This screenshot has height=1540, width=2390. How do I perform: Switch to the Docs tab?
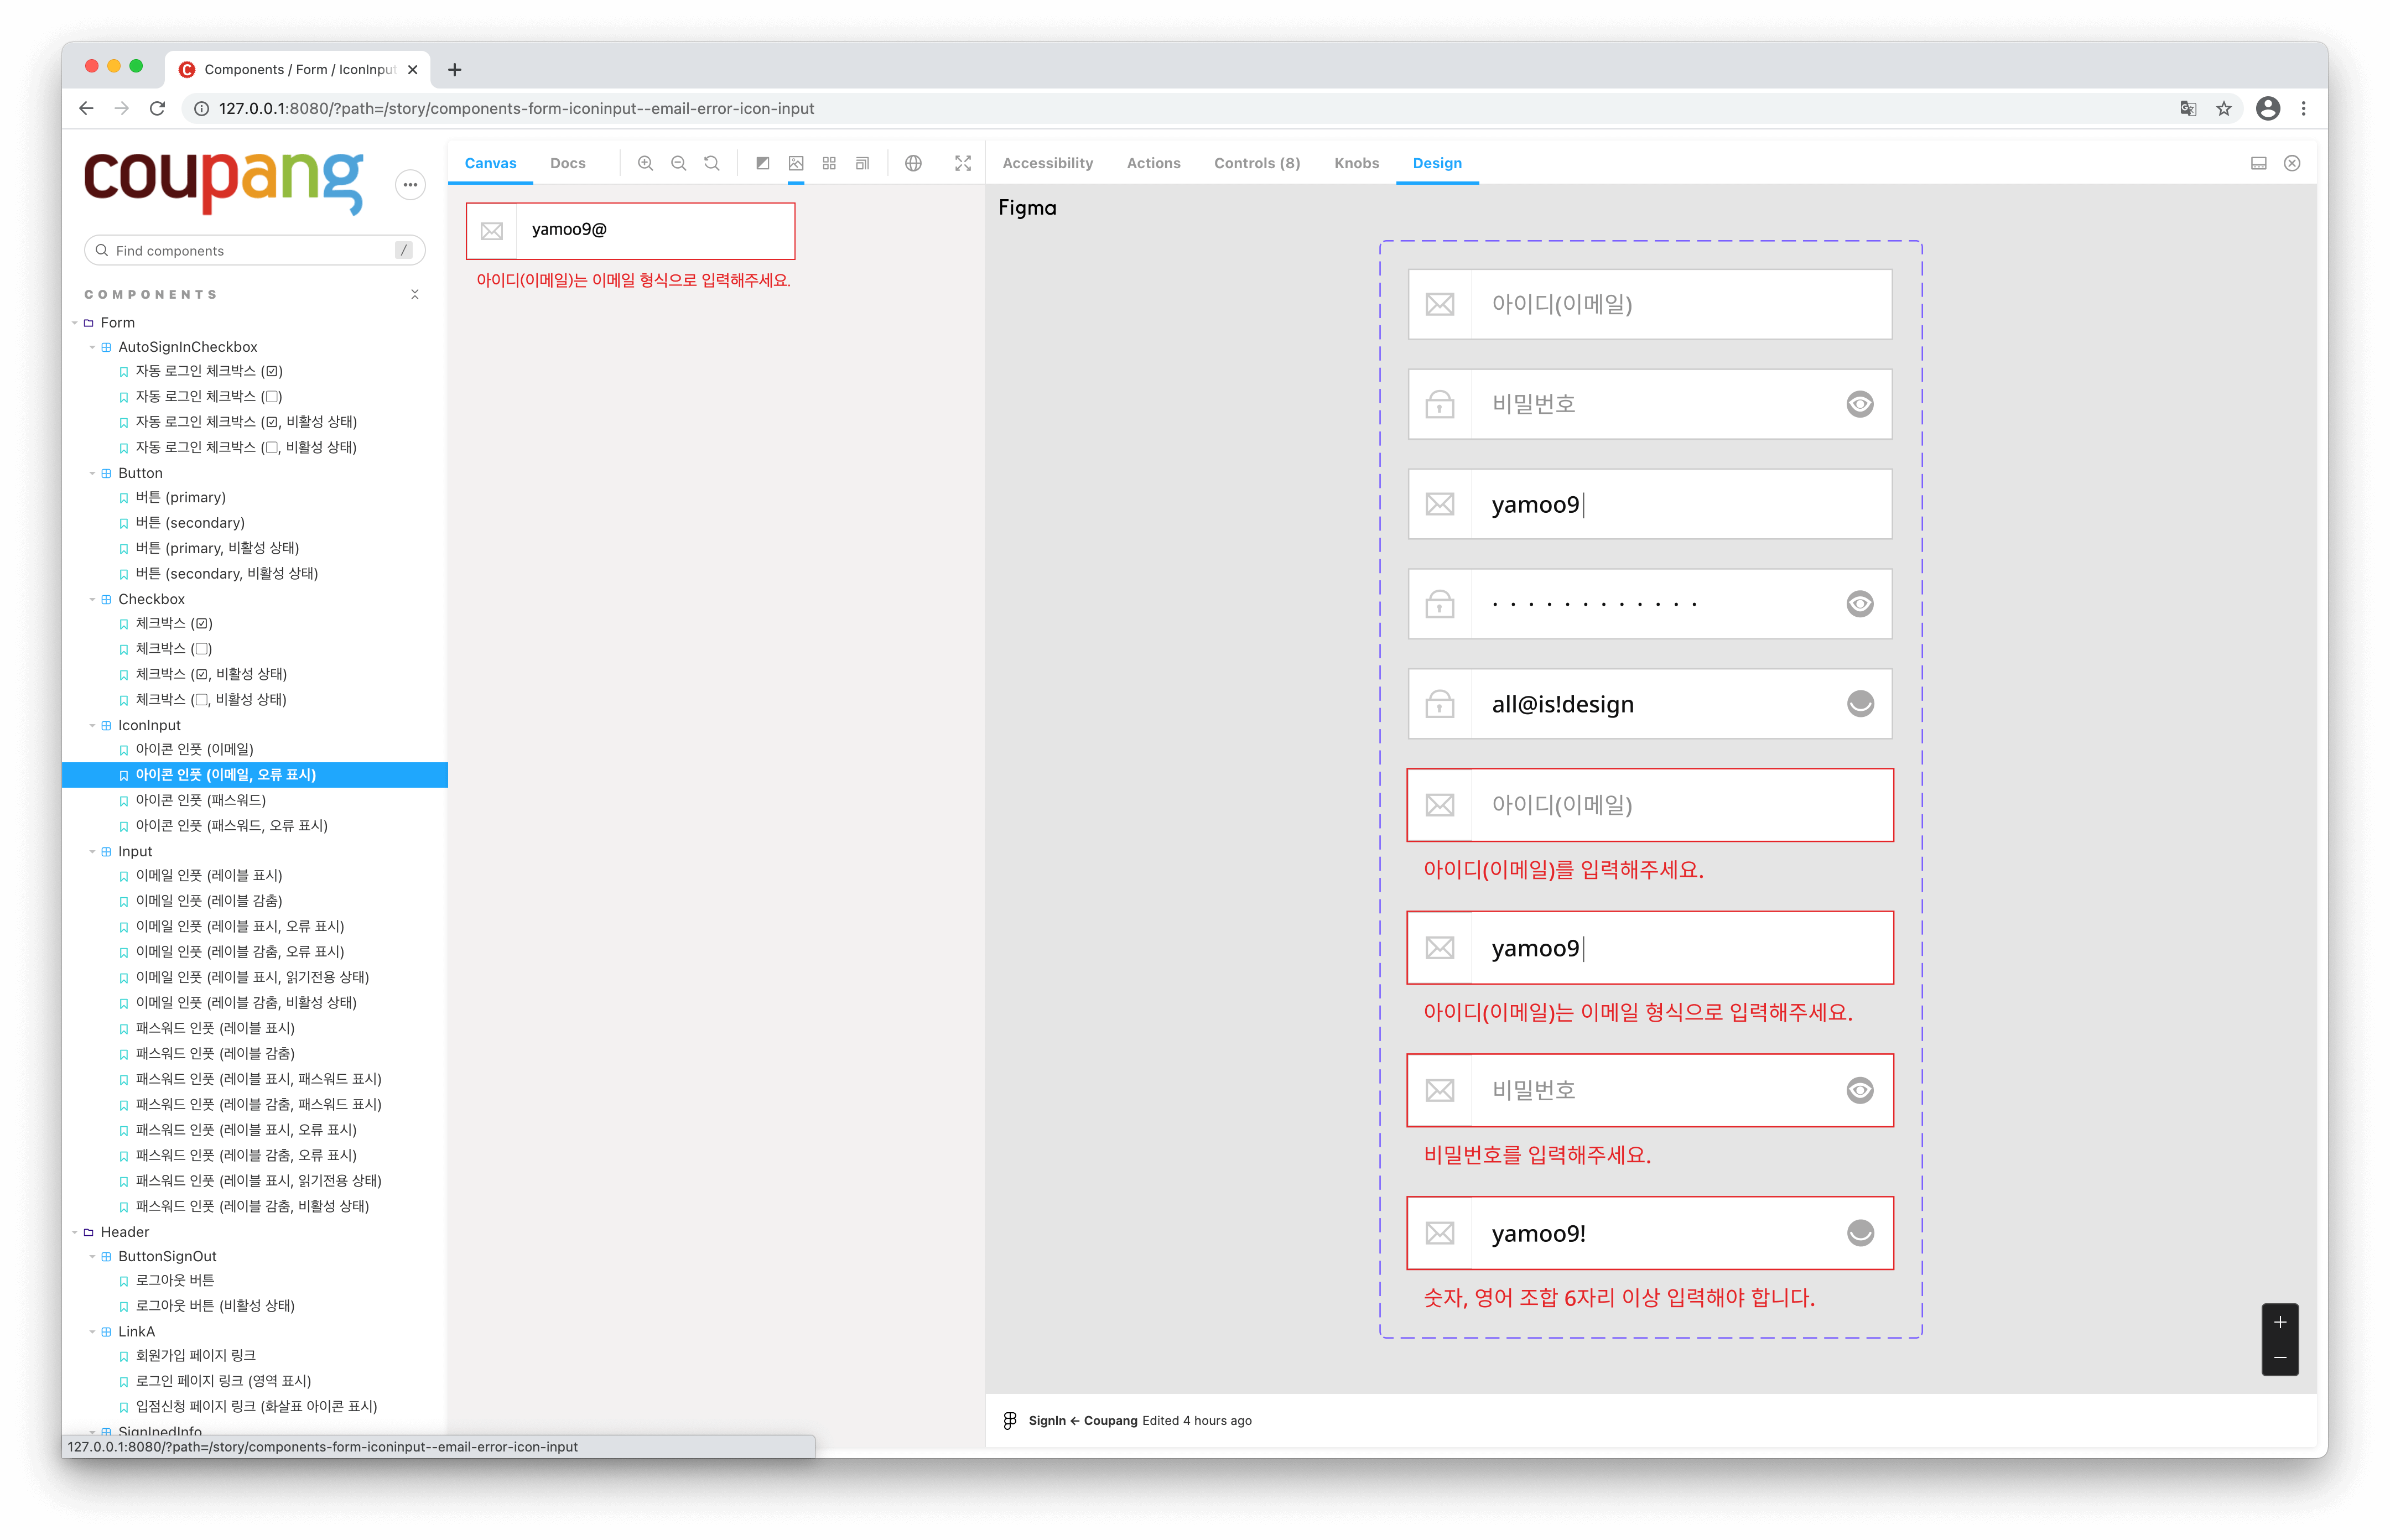click(x=567, y=163)
